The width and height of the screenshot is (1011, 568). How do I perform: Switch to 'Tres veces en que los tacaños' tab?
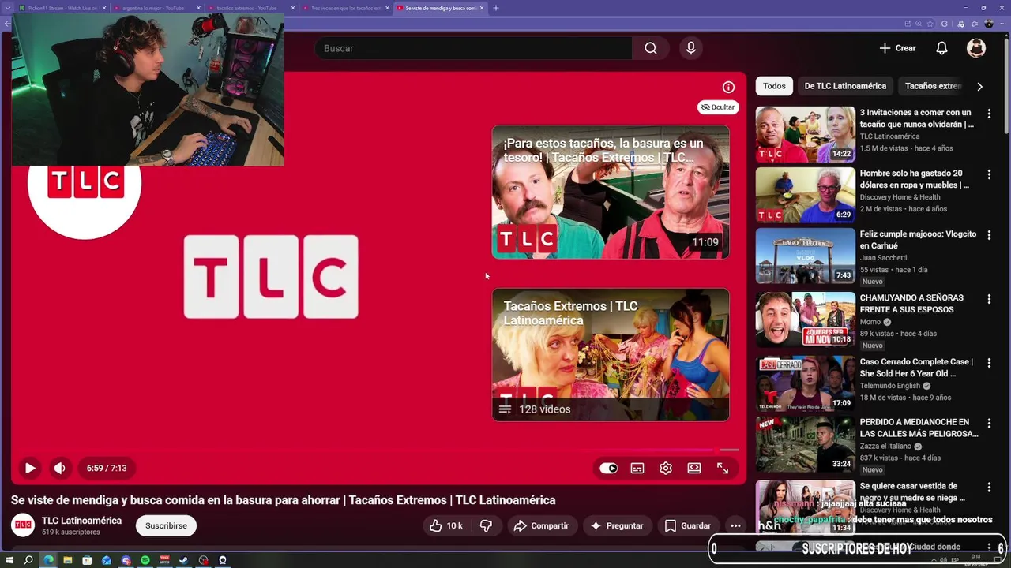346,8
